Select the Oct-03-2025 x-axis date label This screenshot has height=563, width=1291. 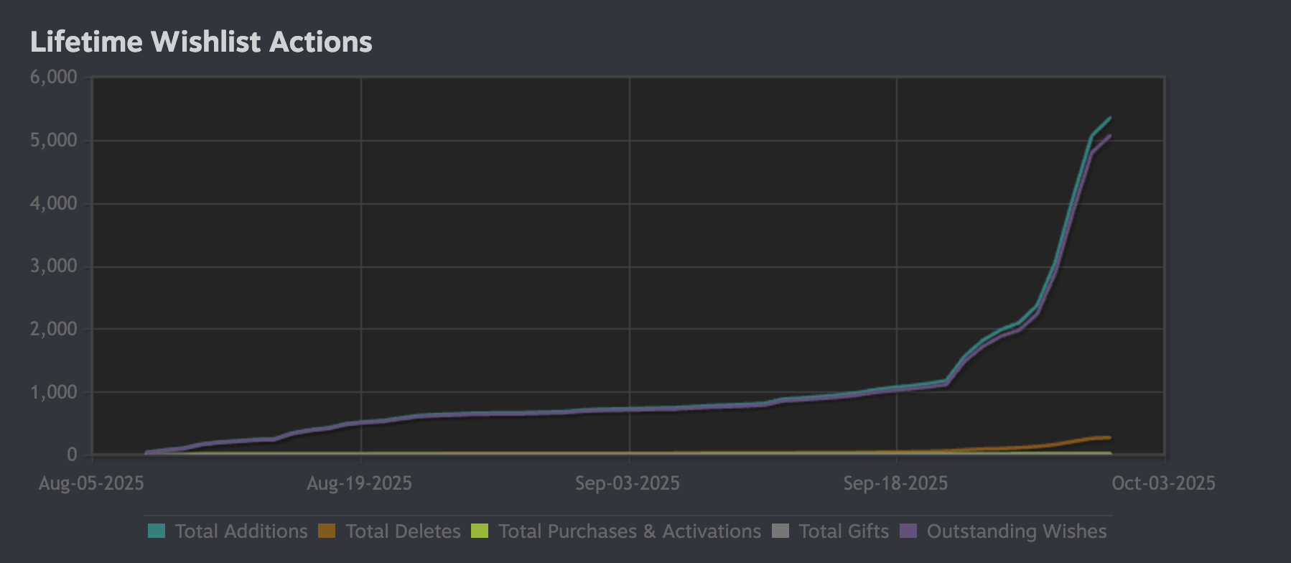pos(1163,483)
